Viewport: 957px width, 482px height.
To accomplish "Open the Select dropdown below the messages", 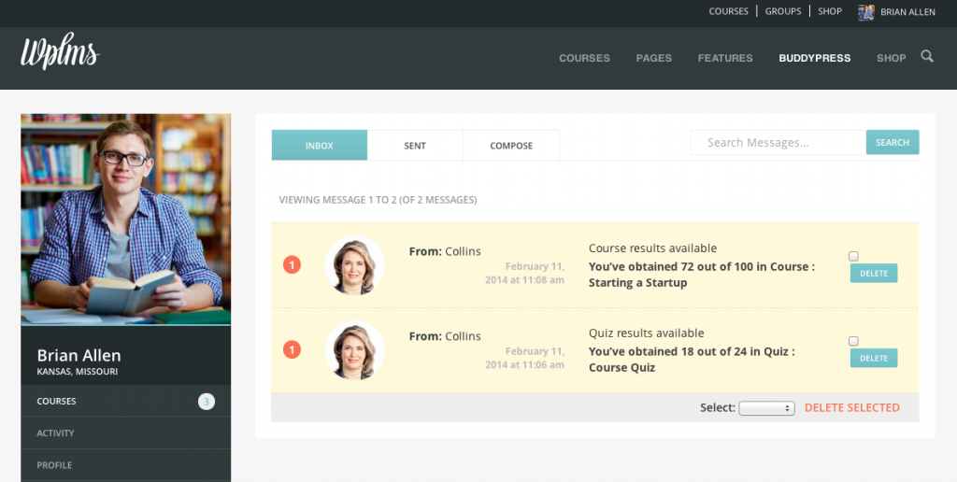I will pos(766,408).
